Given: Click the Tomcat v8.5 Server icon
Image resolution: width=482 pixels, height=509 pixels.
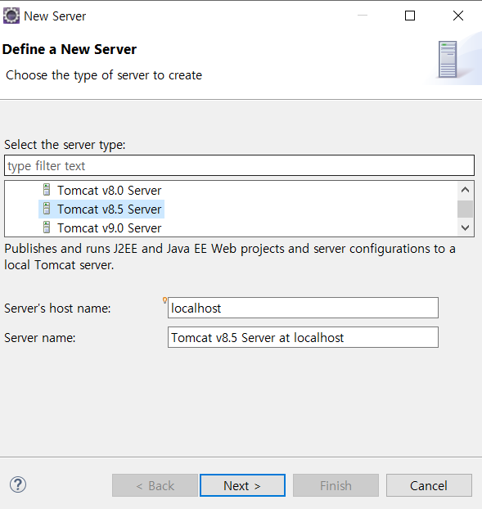Looking at the screenshot, I should tap(47, 209).
